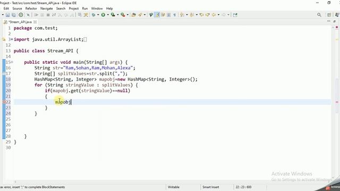This screenshot has width=340, height=191.
Task: Close the Stream_API.java tab
Action: [35, 22]
